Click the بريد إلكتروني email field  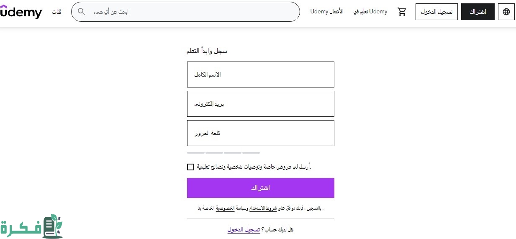(260, 104)
